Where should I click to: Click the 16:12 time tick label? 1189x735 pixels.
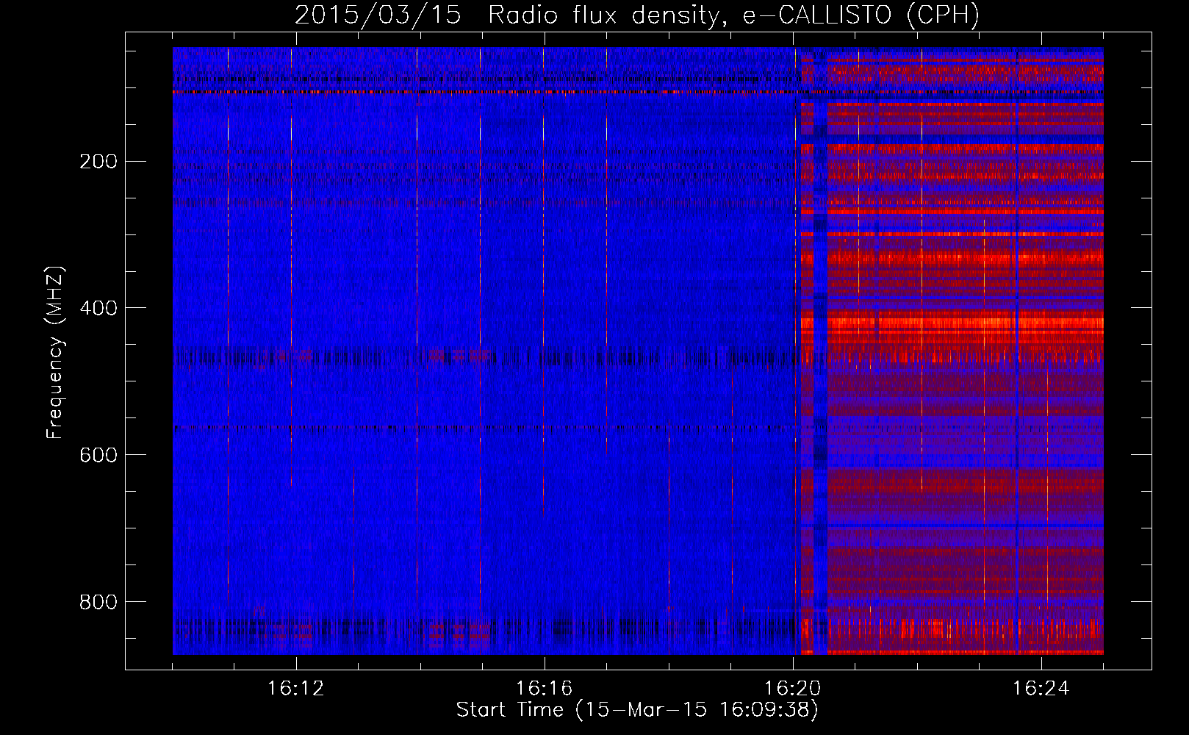pyautogui.click(x=295, y=689)
